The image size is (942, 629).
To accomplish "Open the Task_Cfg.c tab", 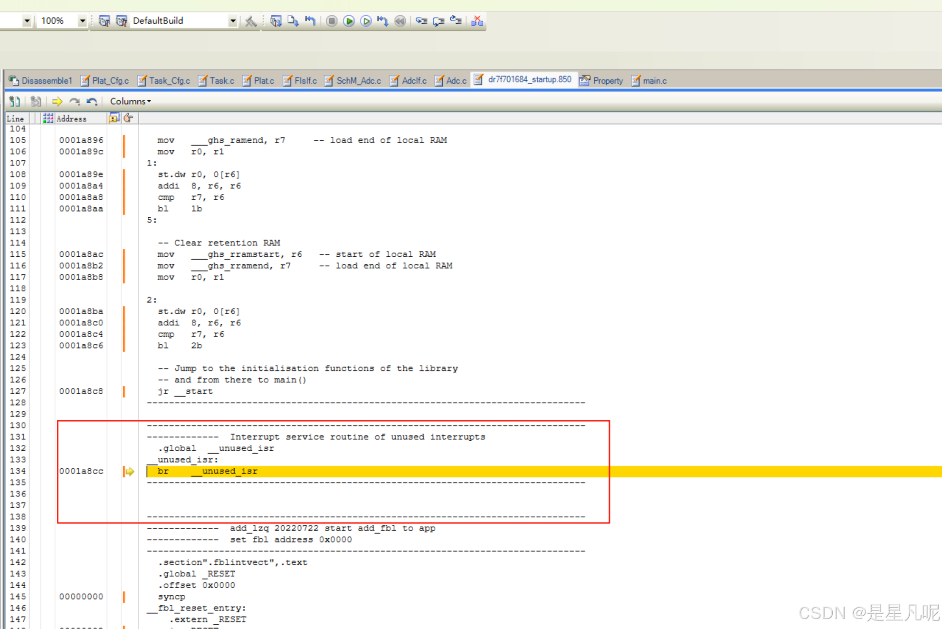I will coord(164,81).
